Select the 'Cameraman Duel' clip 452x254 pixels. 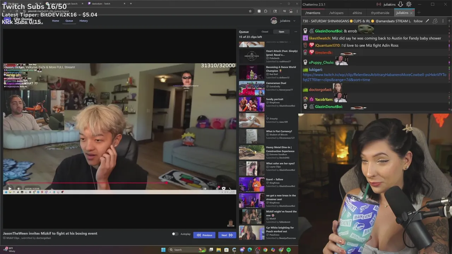268,88
